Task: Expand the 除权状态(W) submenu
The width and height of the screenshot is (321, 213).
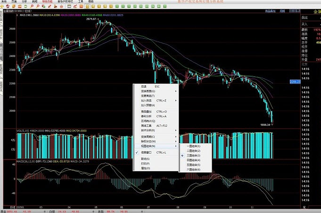Action: click(156, 141)
